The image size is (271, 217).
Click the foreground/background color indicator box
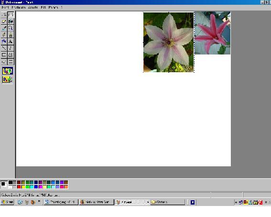click(x=4, y=184)
